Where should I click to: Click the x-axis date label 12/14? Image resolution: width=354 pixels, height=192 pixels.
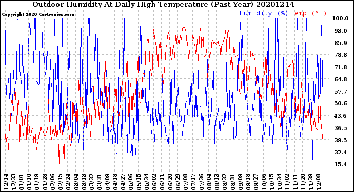click(x=5, y=182)
